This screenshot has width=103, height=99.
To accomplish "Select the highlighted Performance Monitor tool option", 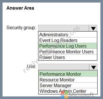I will click(x=68, y=74).
